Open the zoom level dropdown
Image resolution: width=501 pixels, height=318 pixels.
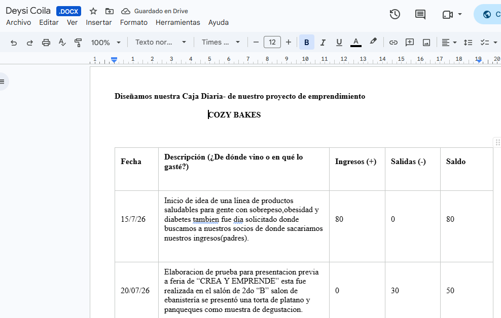tap(106, 43)
